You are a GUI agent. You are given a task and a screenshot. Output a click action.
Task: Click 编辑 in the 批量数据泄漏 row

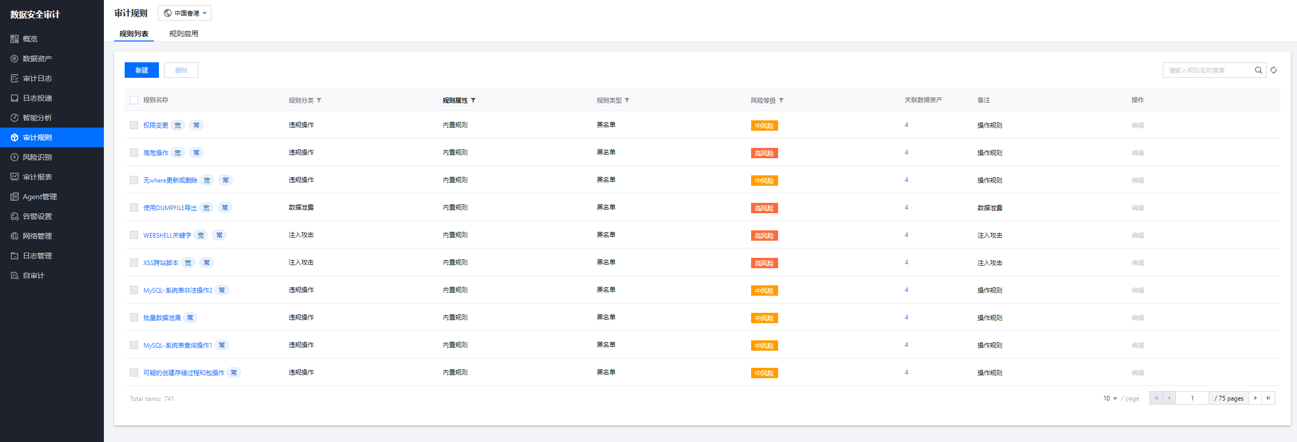[1138, 317]
